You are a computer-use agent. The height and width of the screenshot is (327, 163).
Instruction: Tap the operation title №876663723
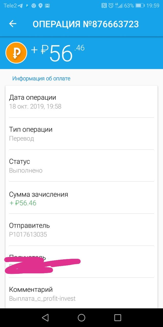[86, 24]
